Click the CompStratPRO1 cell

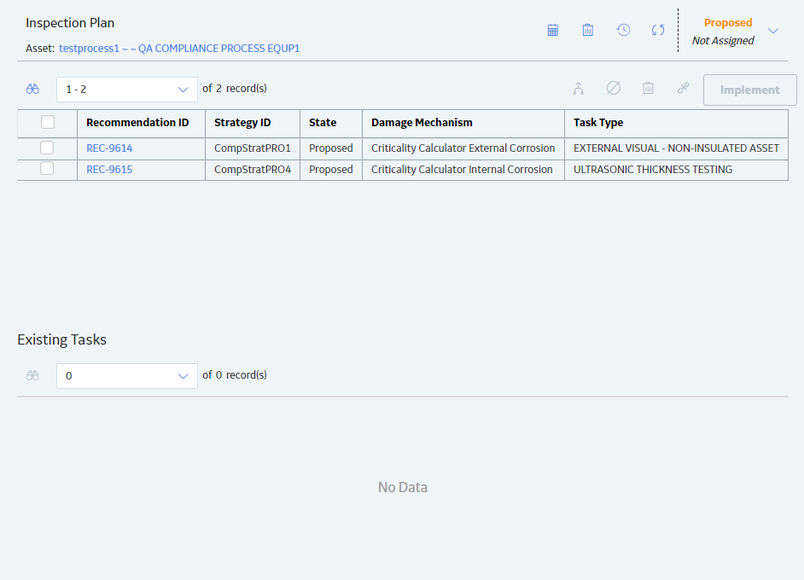pyautogui.click(x=253, y=148)
